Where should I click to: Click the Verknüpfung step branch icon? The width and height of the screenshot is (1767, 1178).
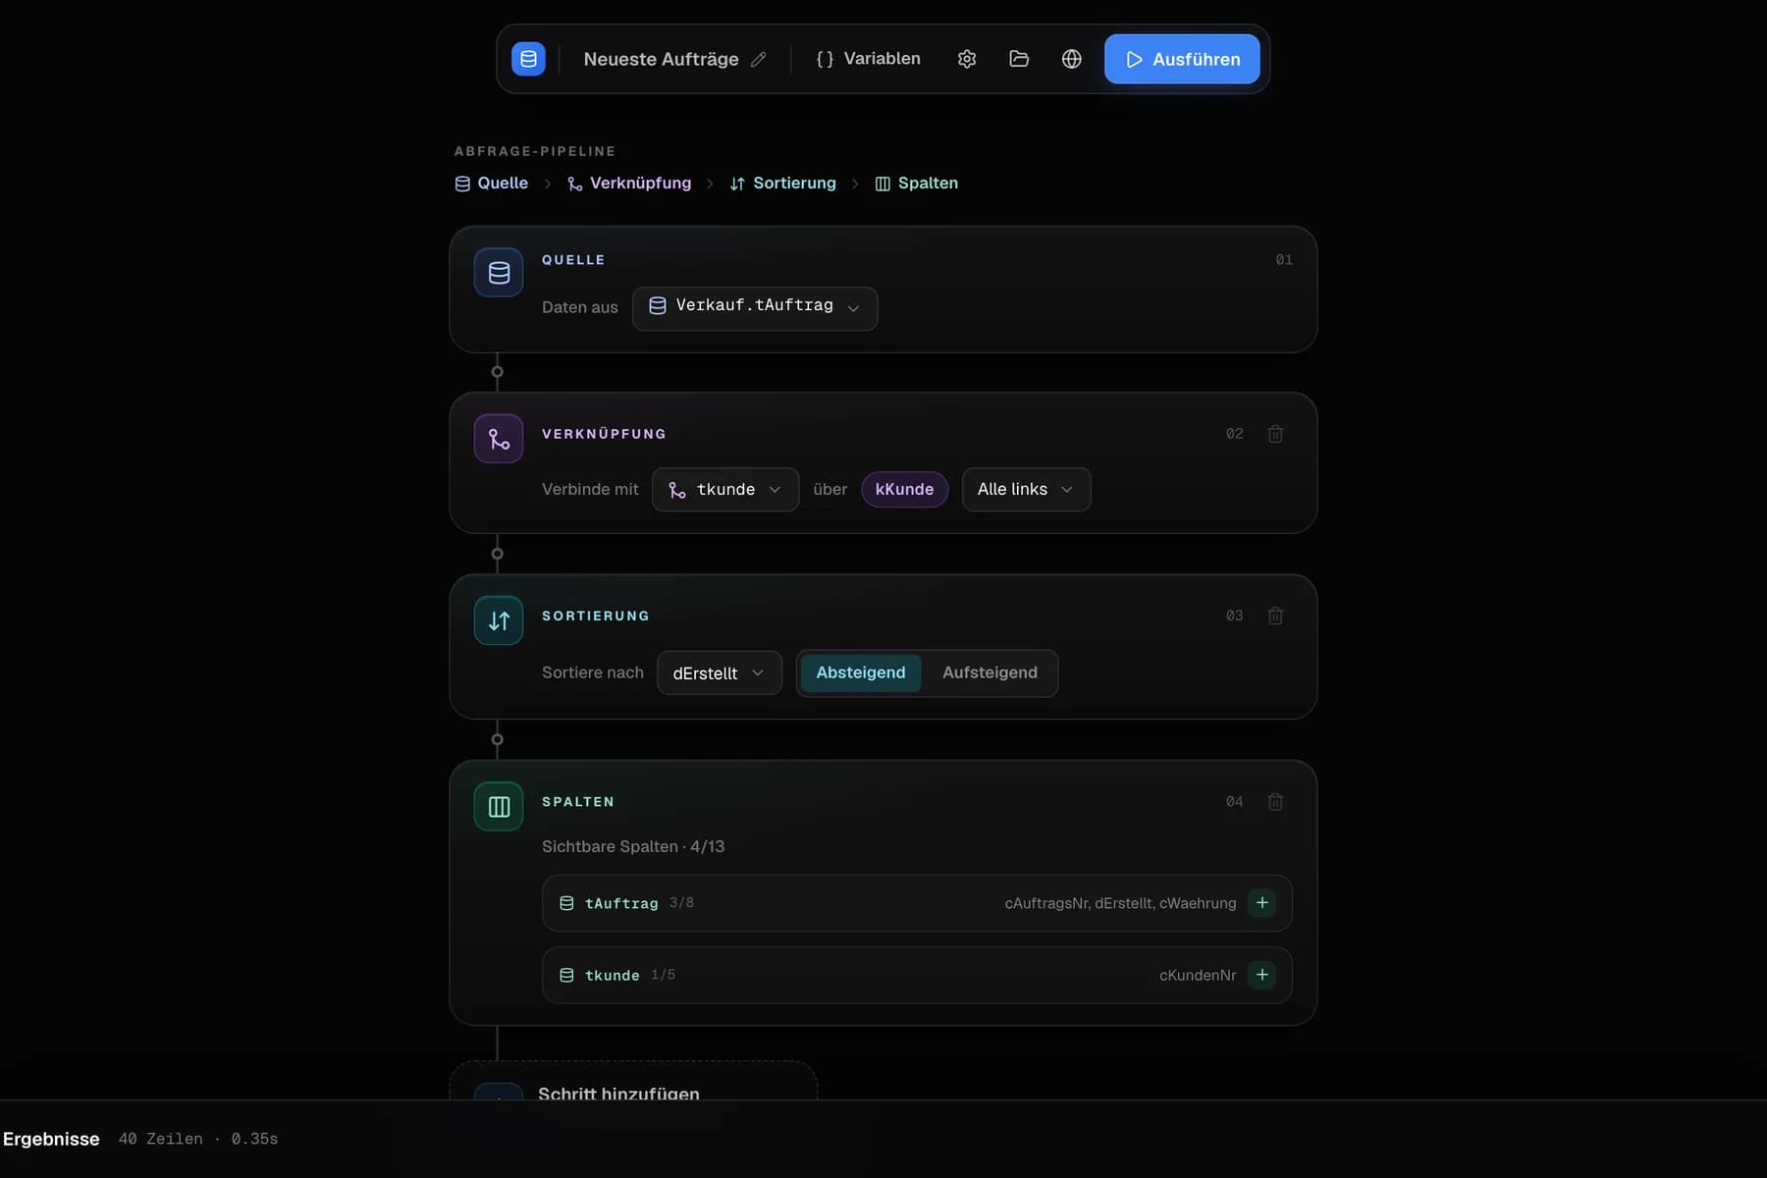click(x=499, y=439)
